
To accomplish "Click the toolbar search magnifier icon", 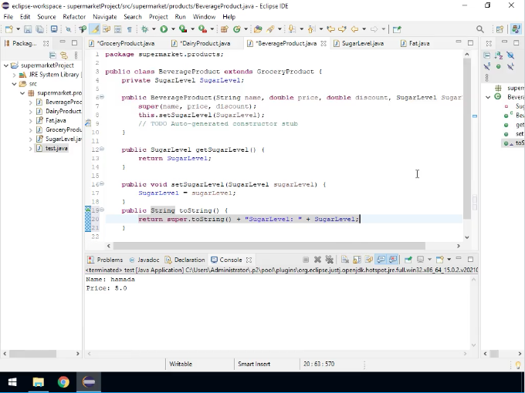I will [x=480, y=29].
